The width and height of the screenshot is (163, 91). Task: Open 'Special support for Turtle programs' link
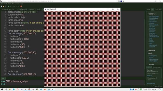(x=154, y=27)
